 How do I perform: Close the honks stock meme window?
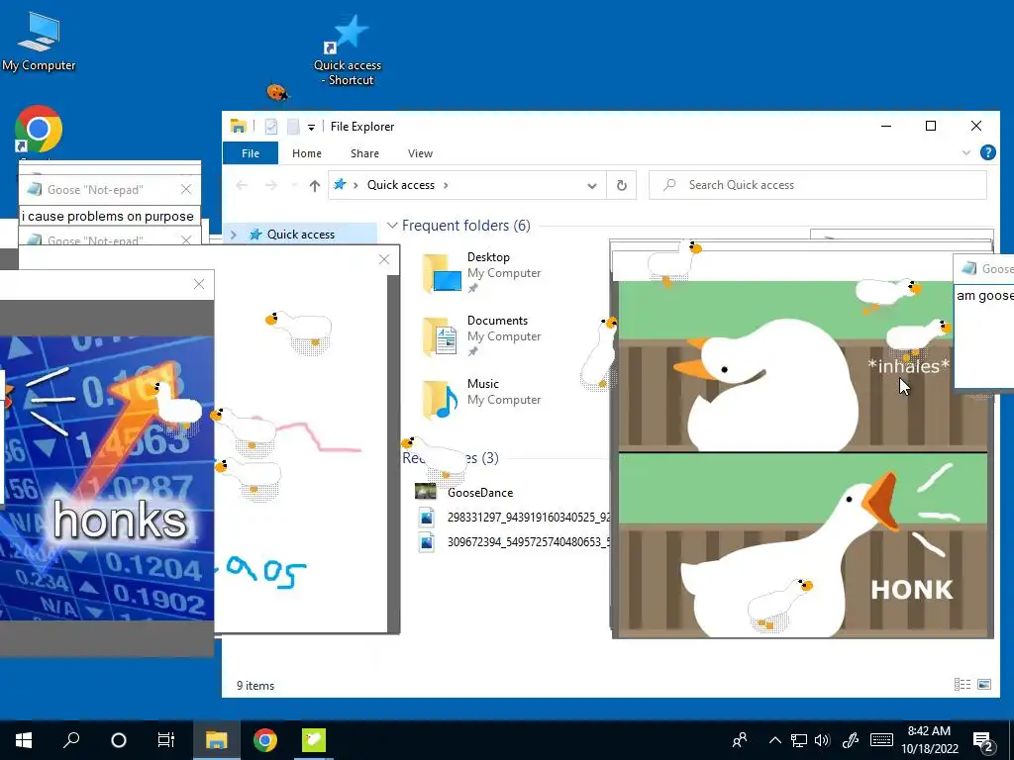tap(199, 284)
